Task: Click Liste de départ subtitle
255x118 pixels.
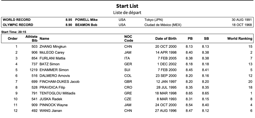Action: point(127,12)
